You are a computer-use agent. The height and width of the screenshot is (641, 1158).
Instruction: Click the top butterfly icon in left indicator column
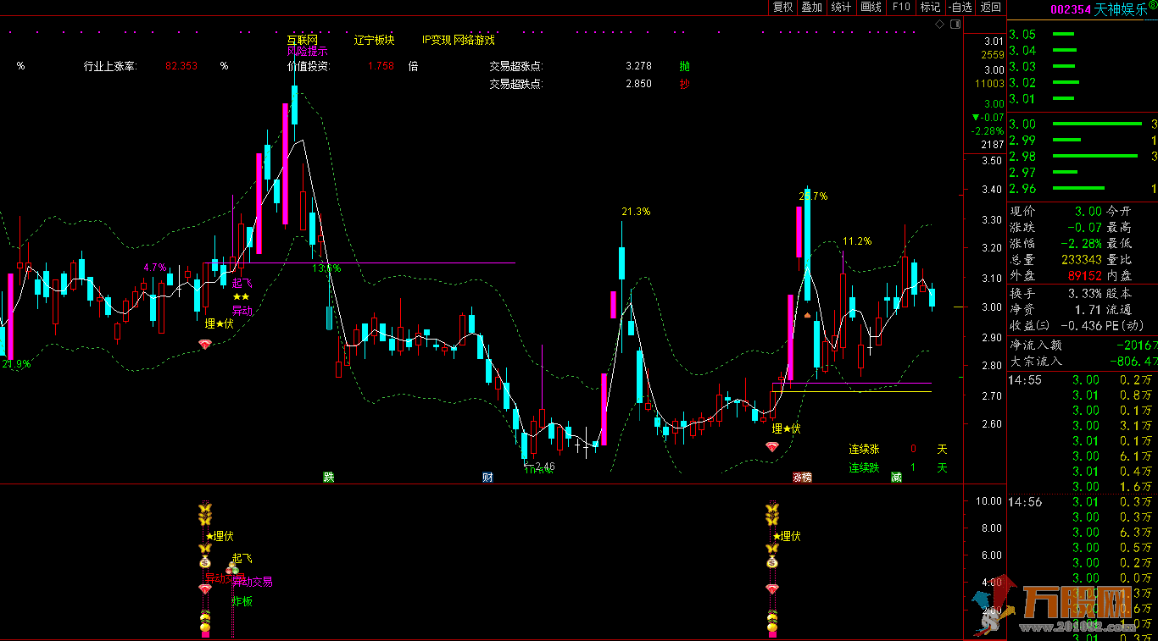coord(204,510)
